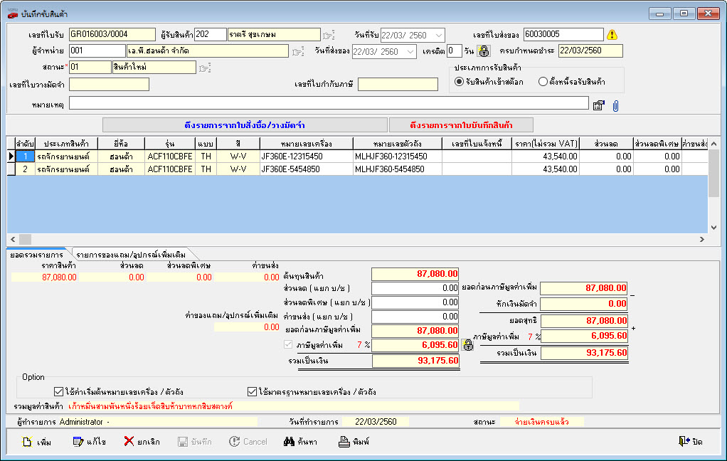Screen dimensions: 727x461
Task: Click the VAT lock icon beside 6,095.60
Action: (468, 345)
